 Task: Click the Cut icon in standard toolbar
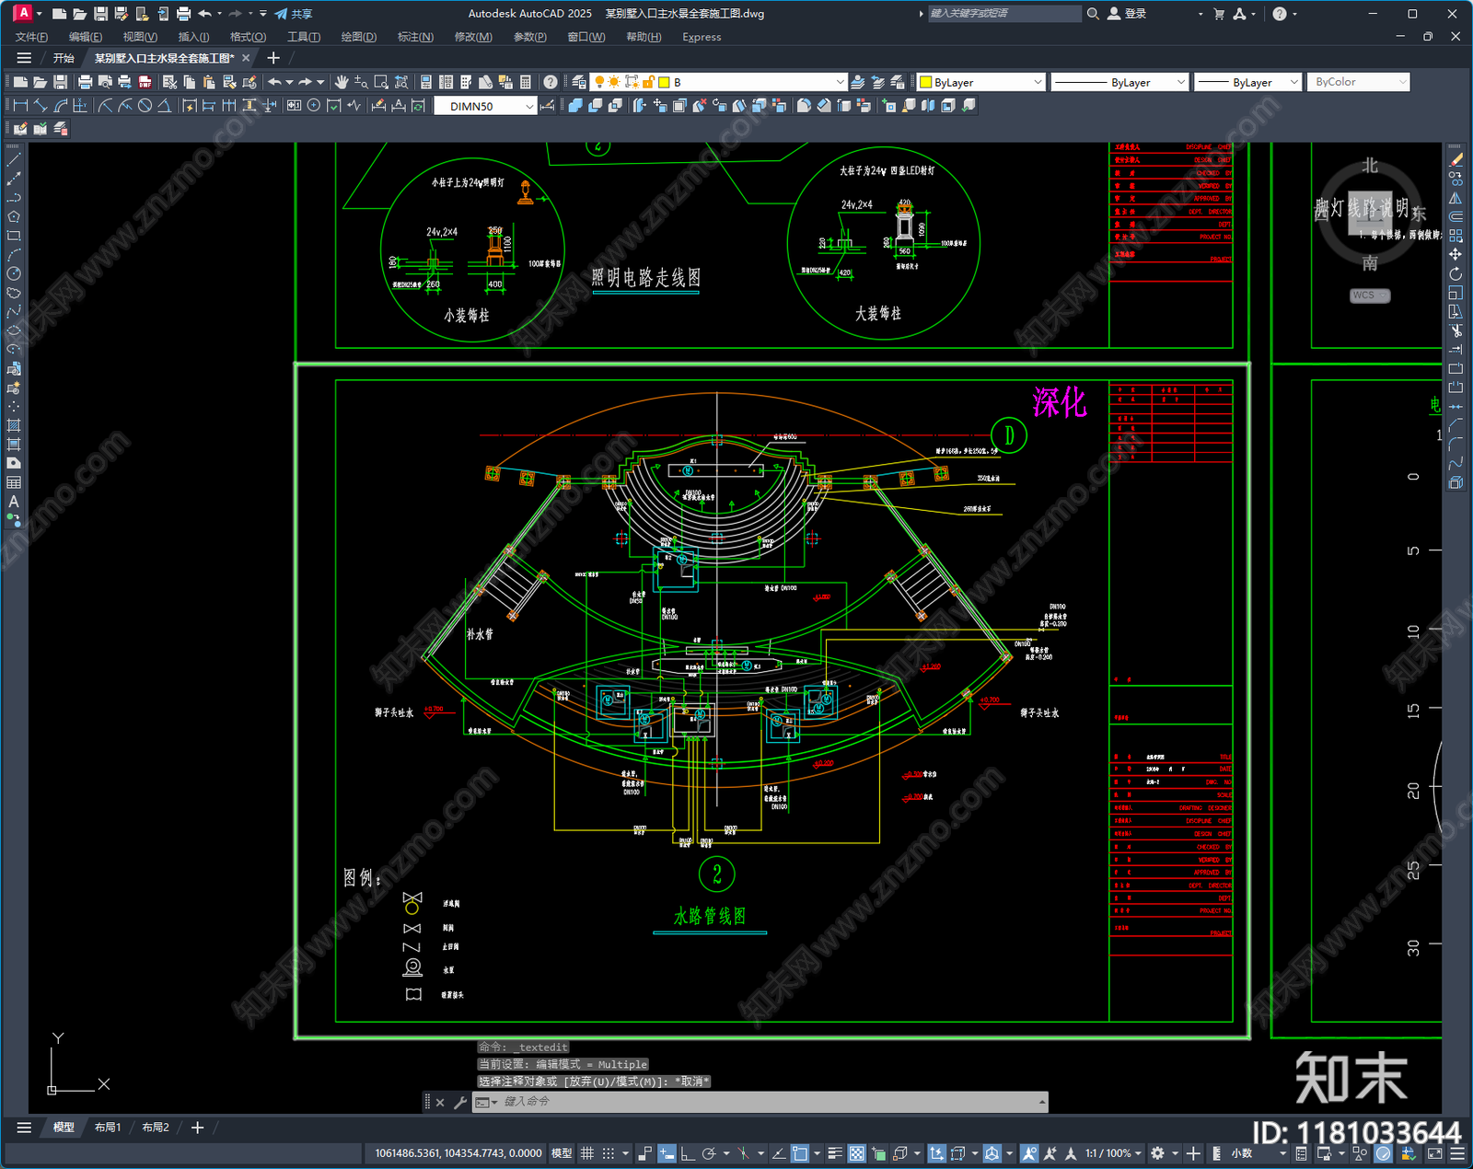click(169, 82)
